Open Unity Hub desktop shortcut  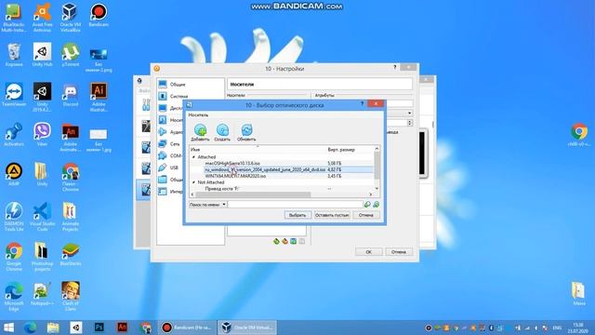42,54
